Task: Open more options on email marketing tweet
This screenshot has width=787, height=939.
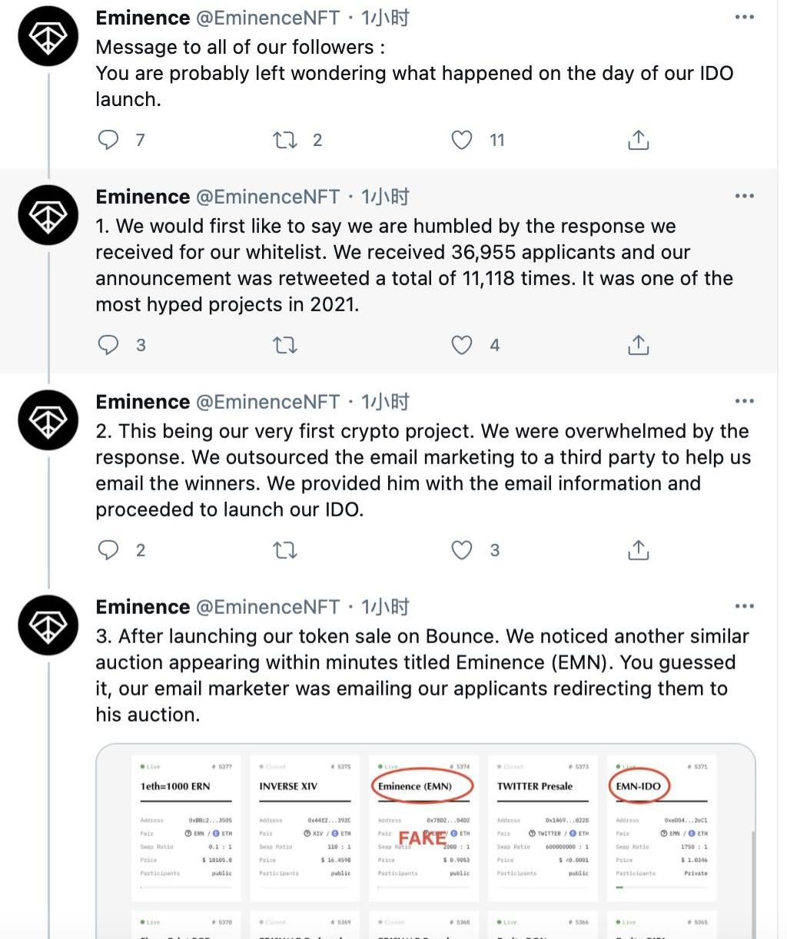Action: (744, 402)
